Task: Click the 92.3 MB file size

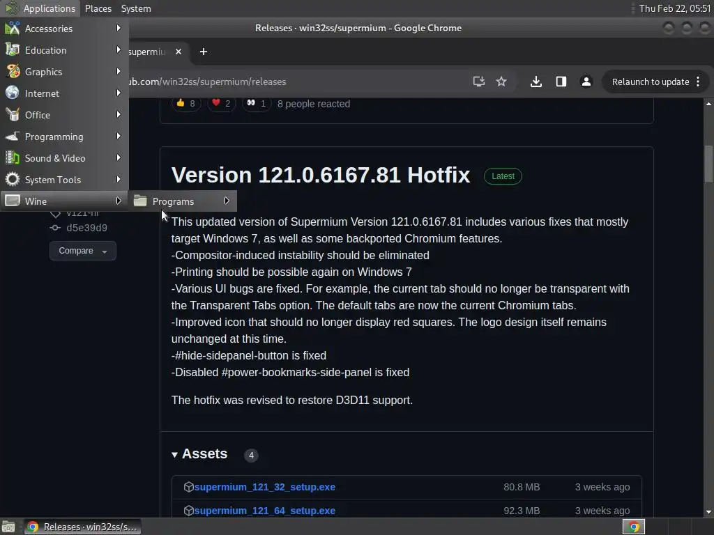Action: pos(522,511)
